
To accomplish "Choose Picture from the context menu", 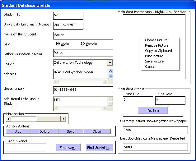I will [x=156, y=40].
